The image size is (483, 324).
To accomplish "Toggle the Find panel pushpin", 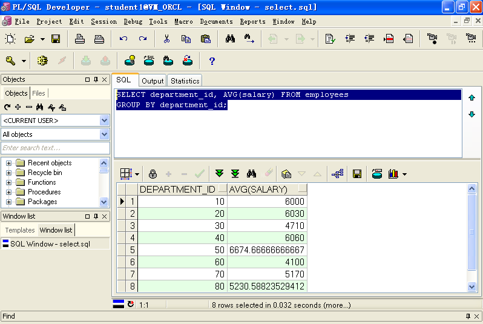I will [467, 316].
